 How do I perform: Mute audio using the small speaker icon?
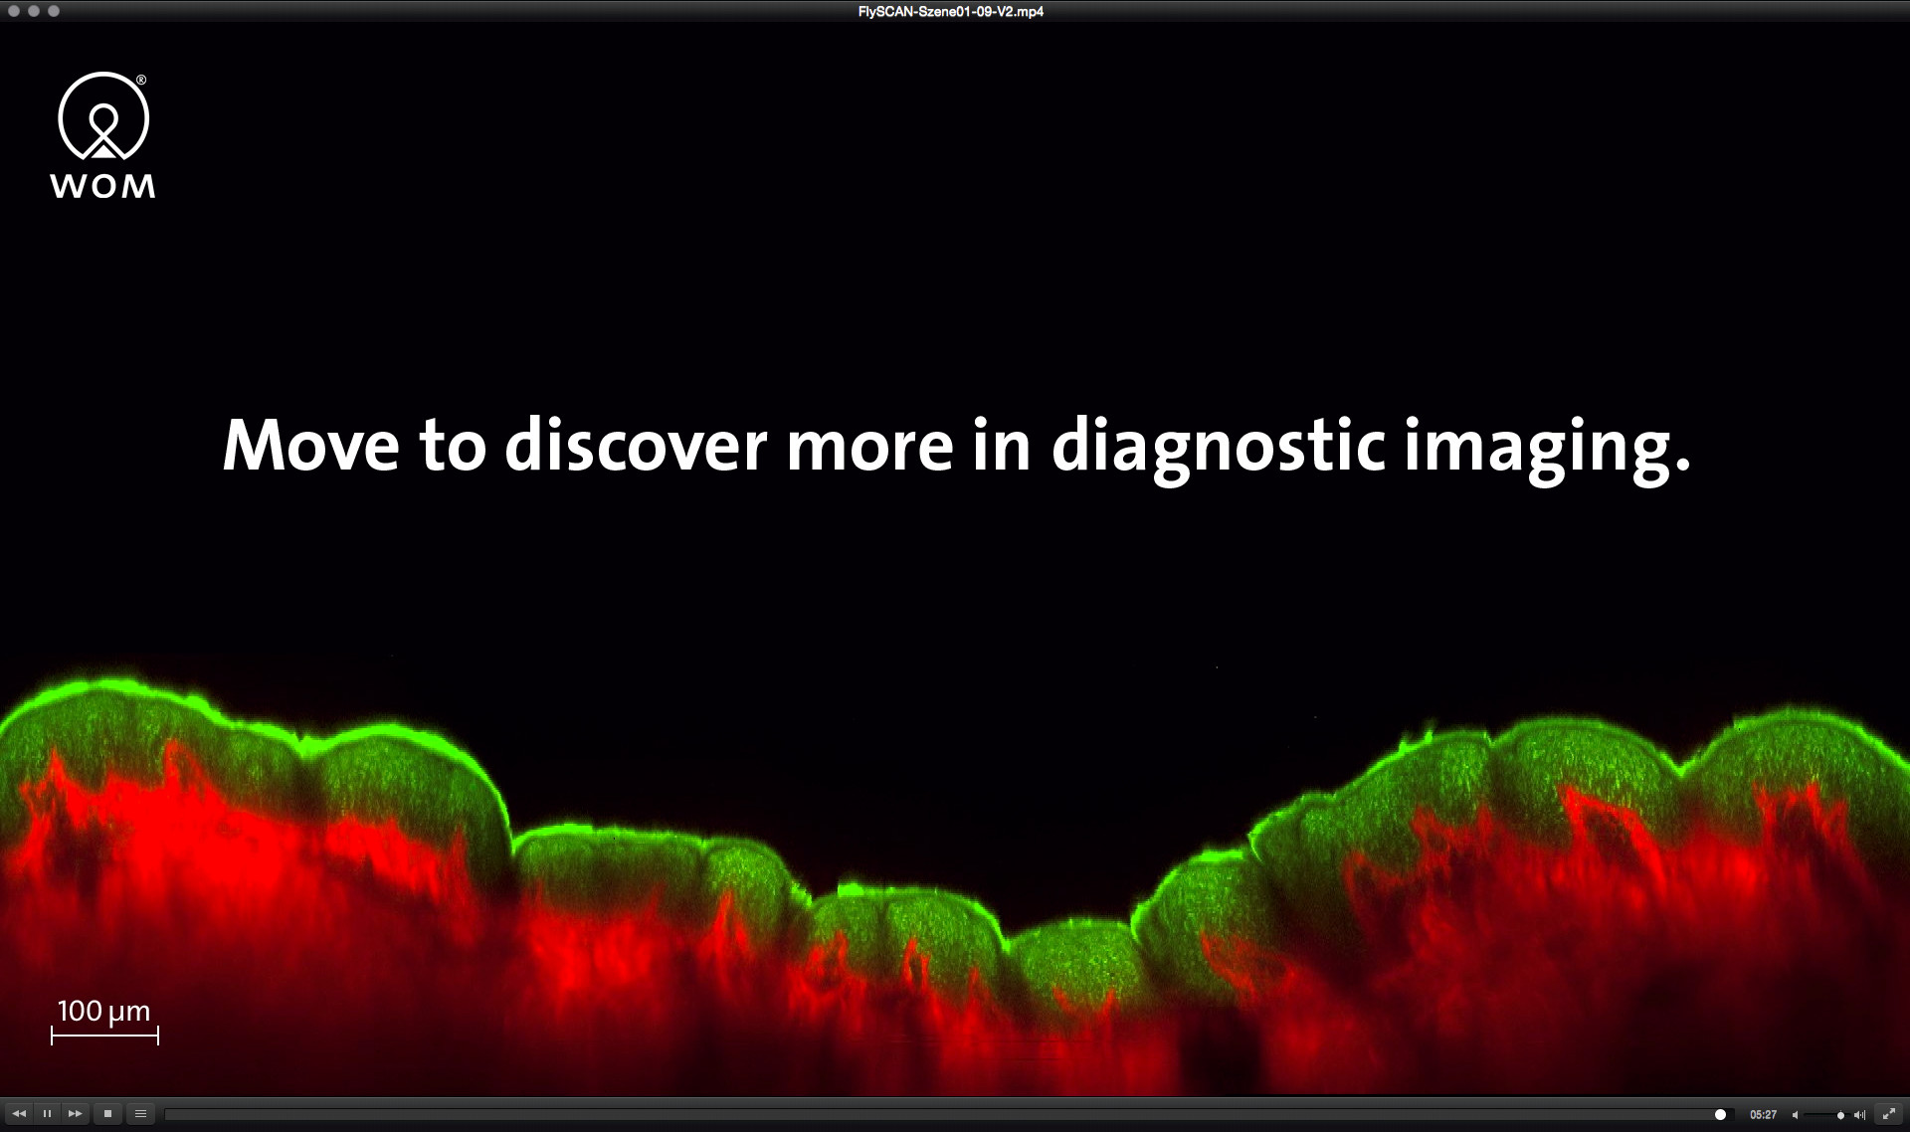(1795, 1115)
